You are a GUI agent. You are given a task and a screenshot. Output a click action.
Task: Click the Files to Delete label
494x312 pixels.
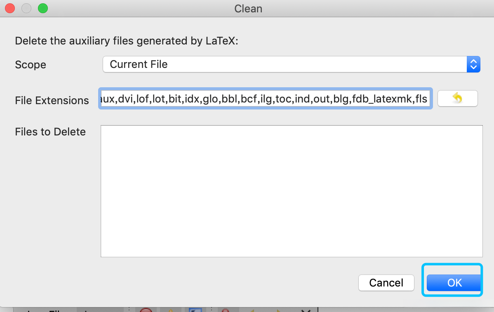[50, 132]
